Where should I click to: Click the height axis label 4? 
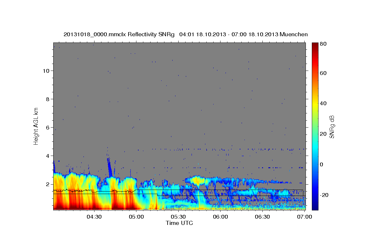[47, 156]
